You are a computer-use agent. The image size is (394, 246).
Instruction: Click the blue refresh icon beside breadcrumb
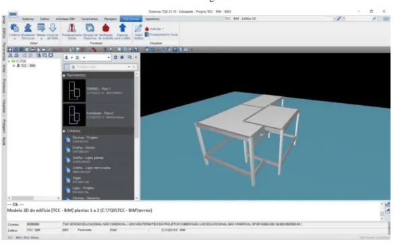click(x=115, y=57)
